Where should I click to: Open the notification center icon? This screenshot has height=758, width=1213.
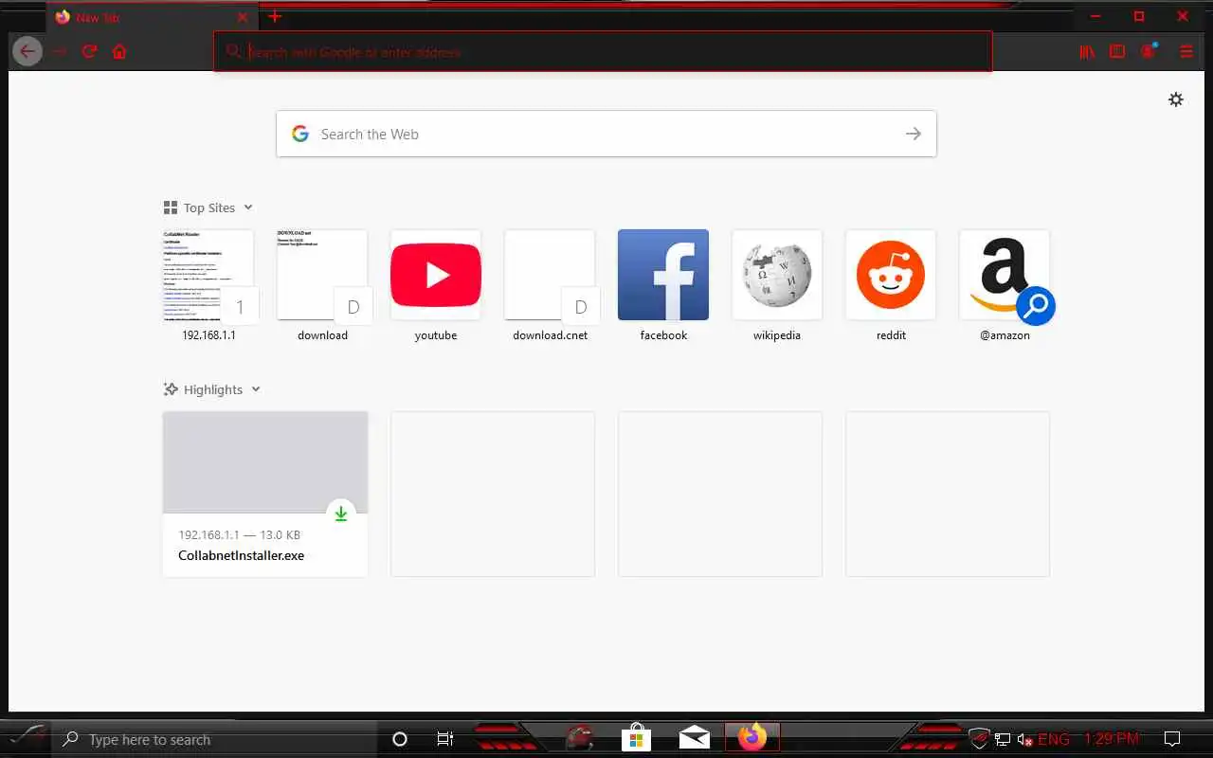[x=1172, y=739]
